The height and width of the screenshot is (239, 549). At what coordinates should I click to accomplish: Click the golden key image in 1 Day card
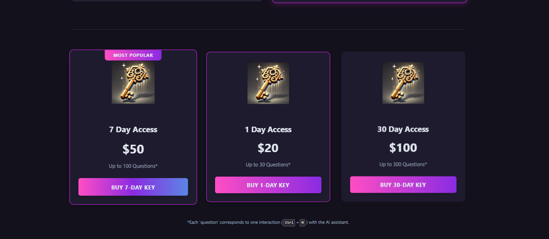point(268,83)
